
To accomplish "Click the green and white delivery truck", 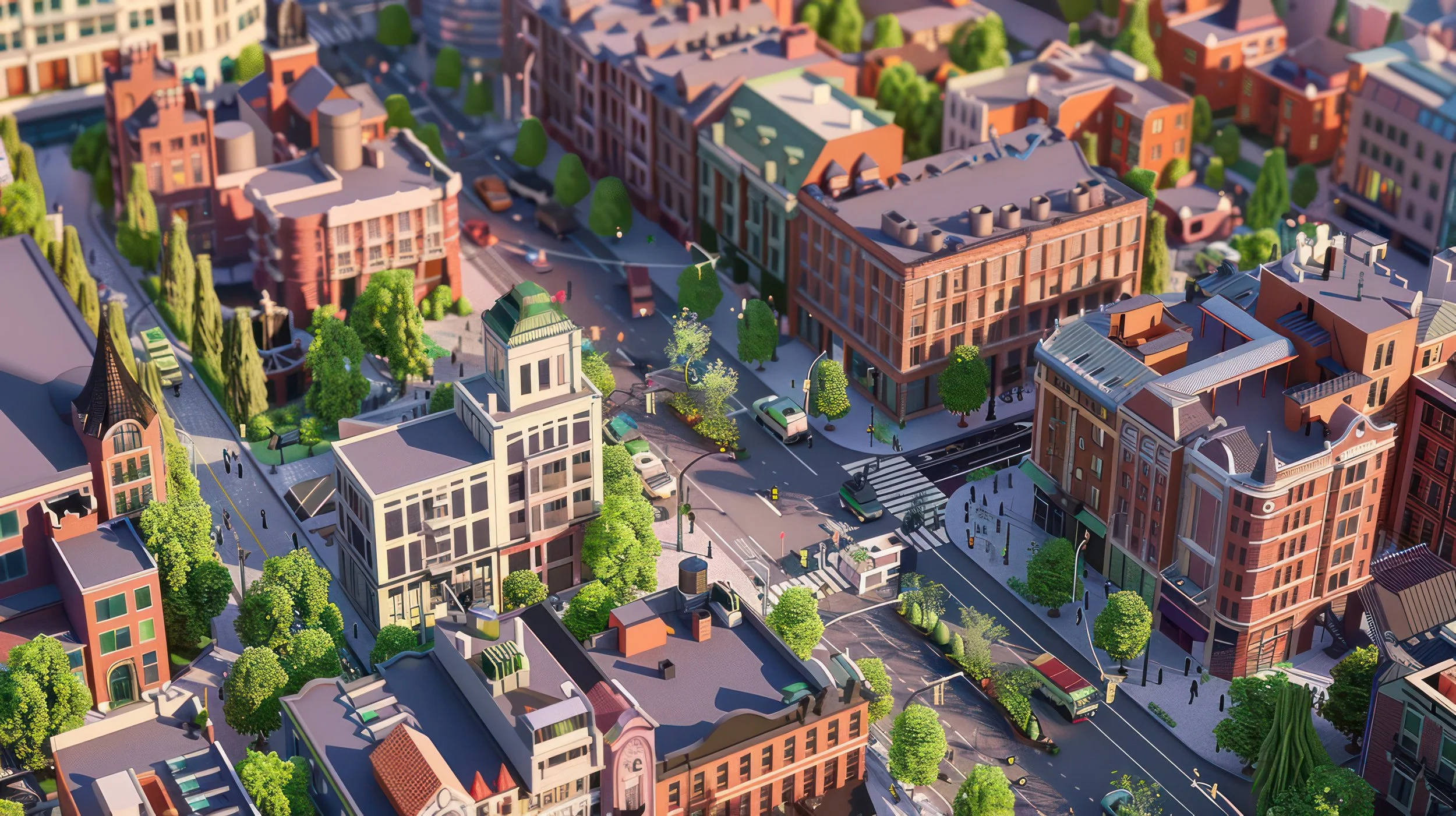I will (x=781, y=417).
